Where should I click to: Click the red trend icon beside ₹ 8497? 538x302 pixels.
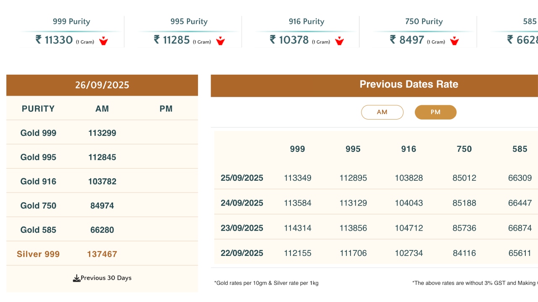click(454, 41)
